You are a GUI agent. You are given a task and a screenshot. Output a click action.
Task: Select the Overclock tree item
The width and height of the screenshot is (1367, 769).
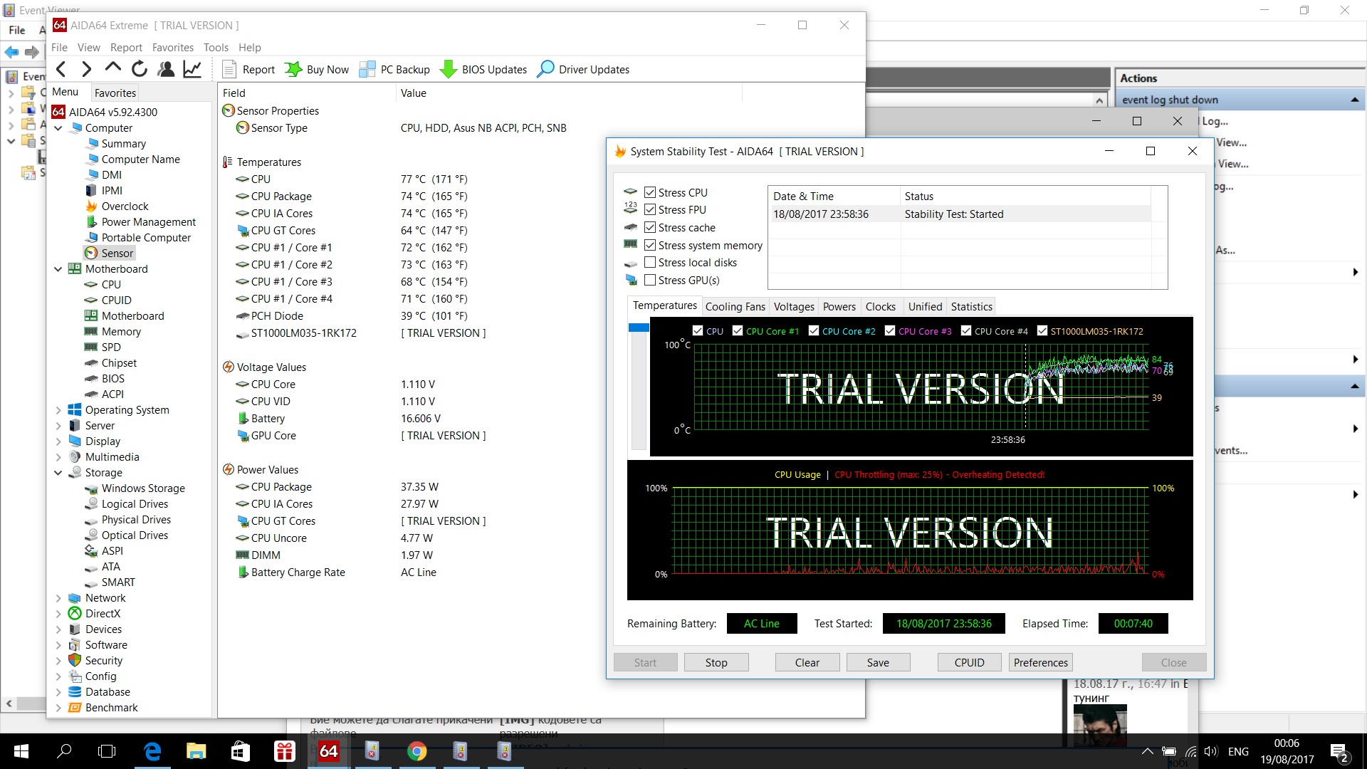(125, 206)
